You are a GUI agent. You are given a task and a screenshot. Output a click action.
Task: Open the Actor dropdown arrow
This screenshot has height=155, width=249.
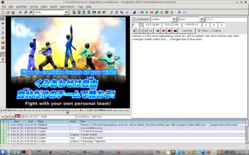coord(202,19)
